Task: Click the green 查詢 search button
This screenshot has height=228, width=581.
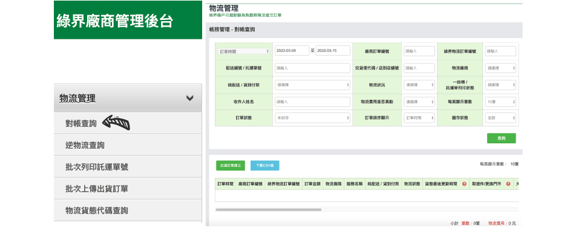Action: (x=501, y=138)
